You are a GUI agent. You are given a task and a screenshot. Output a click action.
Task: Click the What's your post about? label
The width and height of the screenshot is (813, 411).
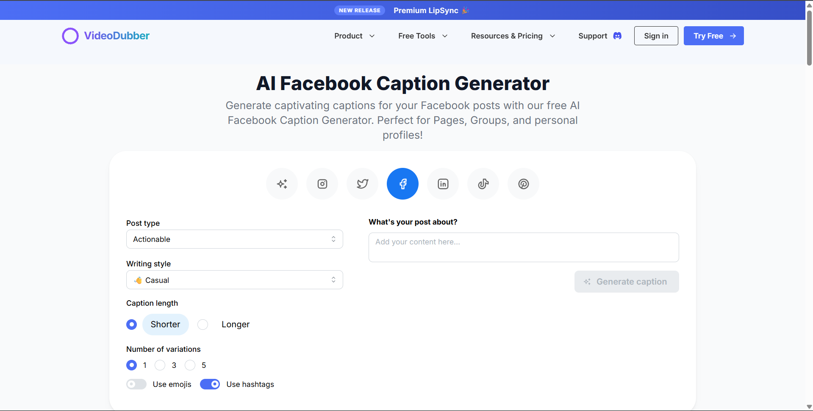[413, 222]
